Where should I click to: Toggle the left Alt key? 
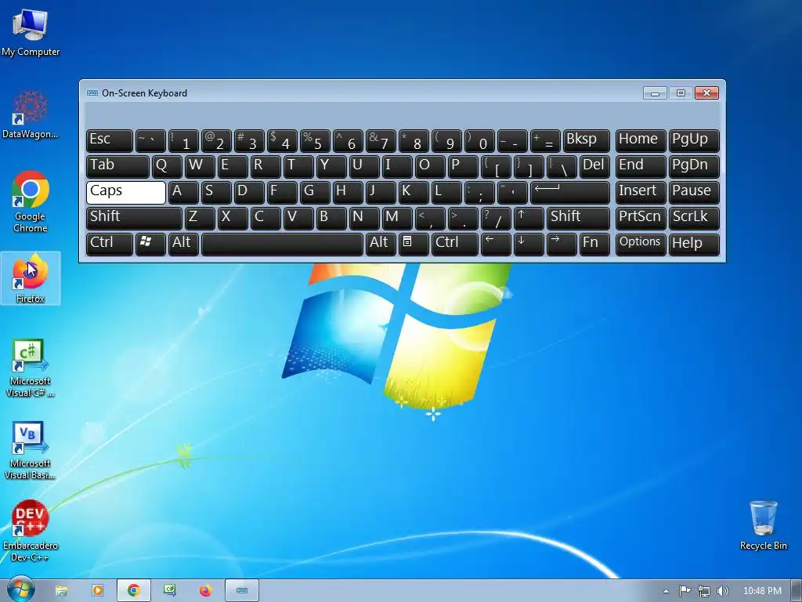point(183,245)
